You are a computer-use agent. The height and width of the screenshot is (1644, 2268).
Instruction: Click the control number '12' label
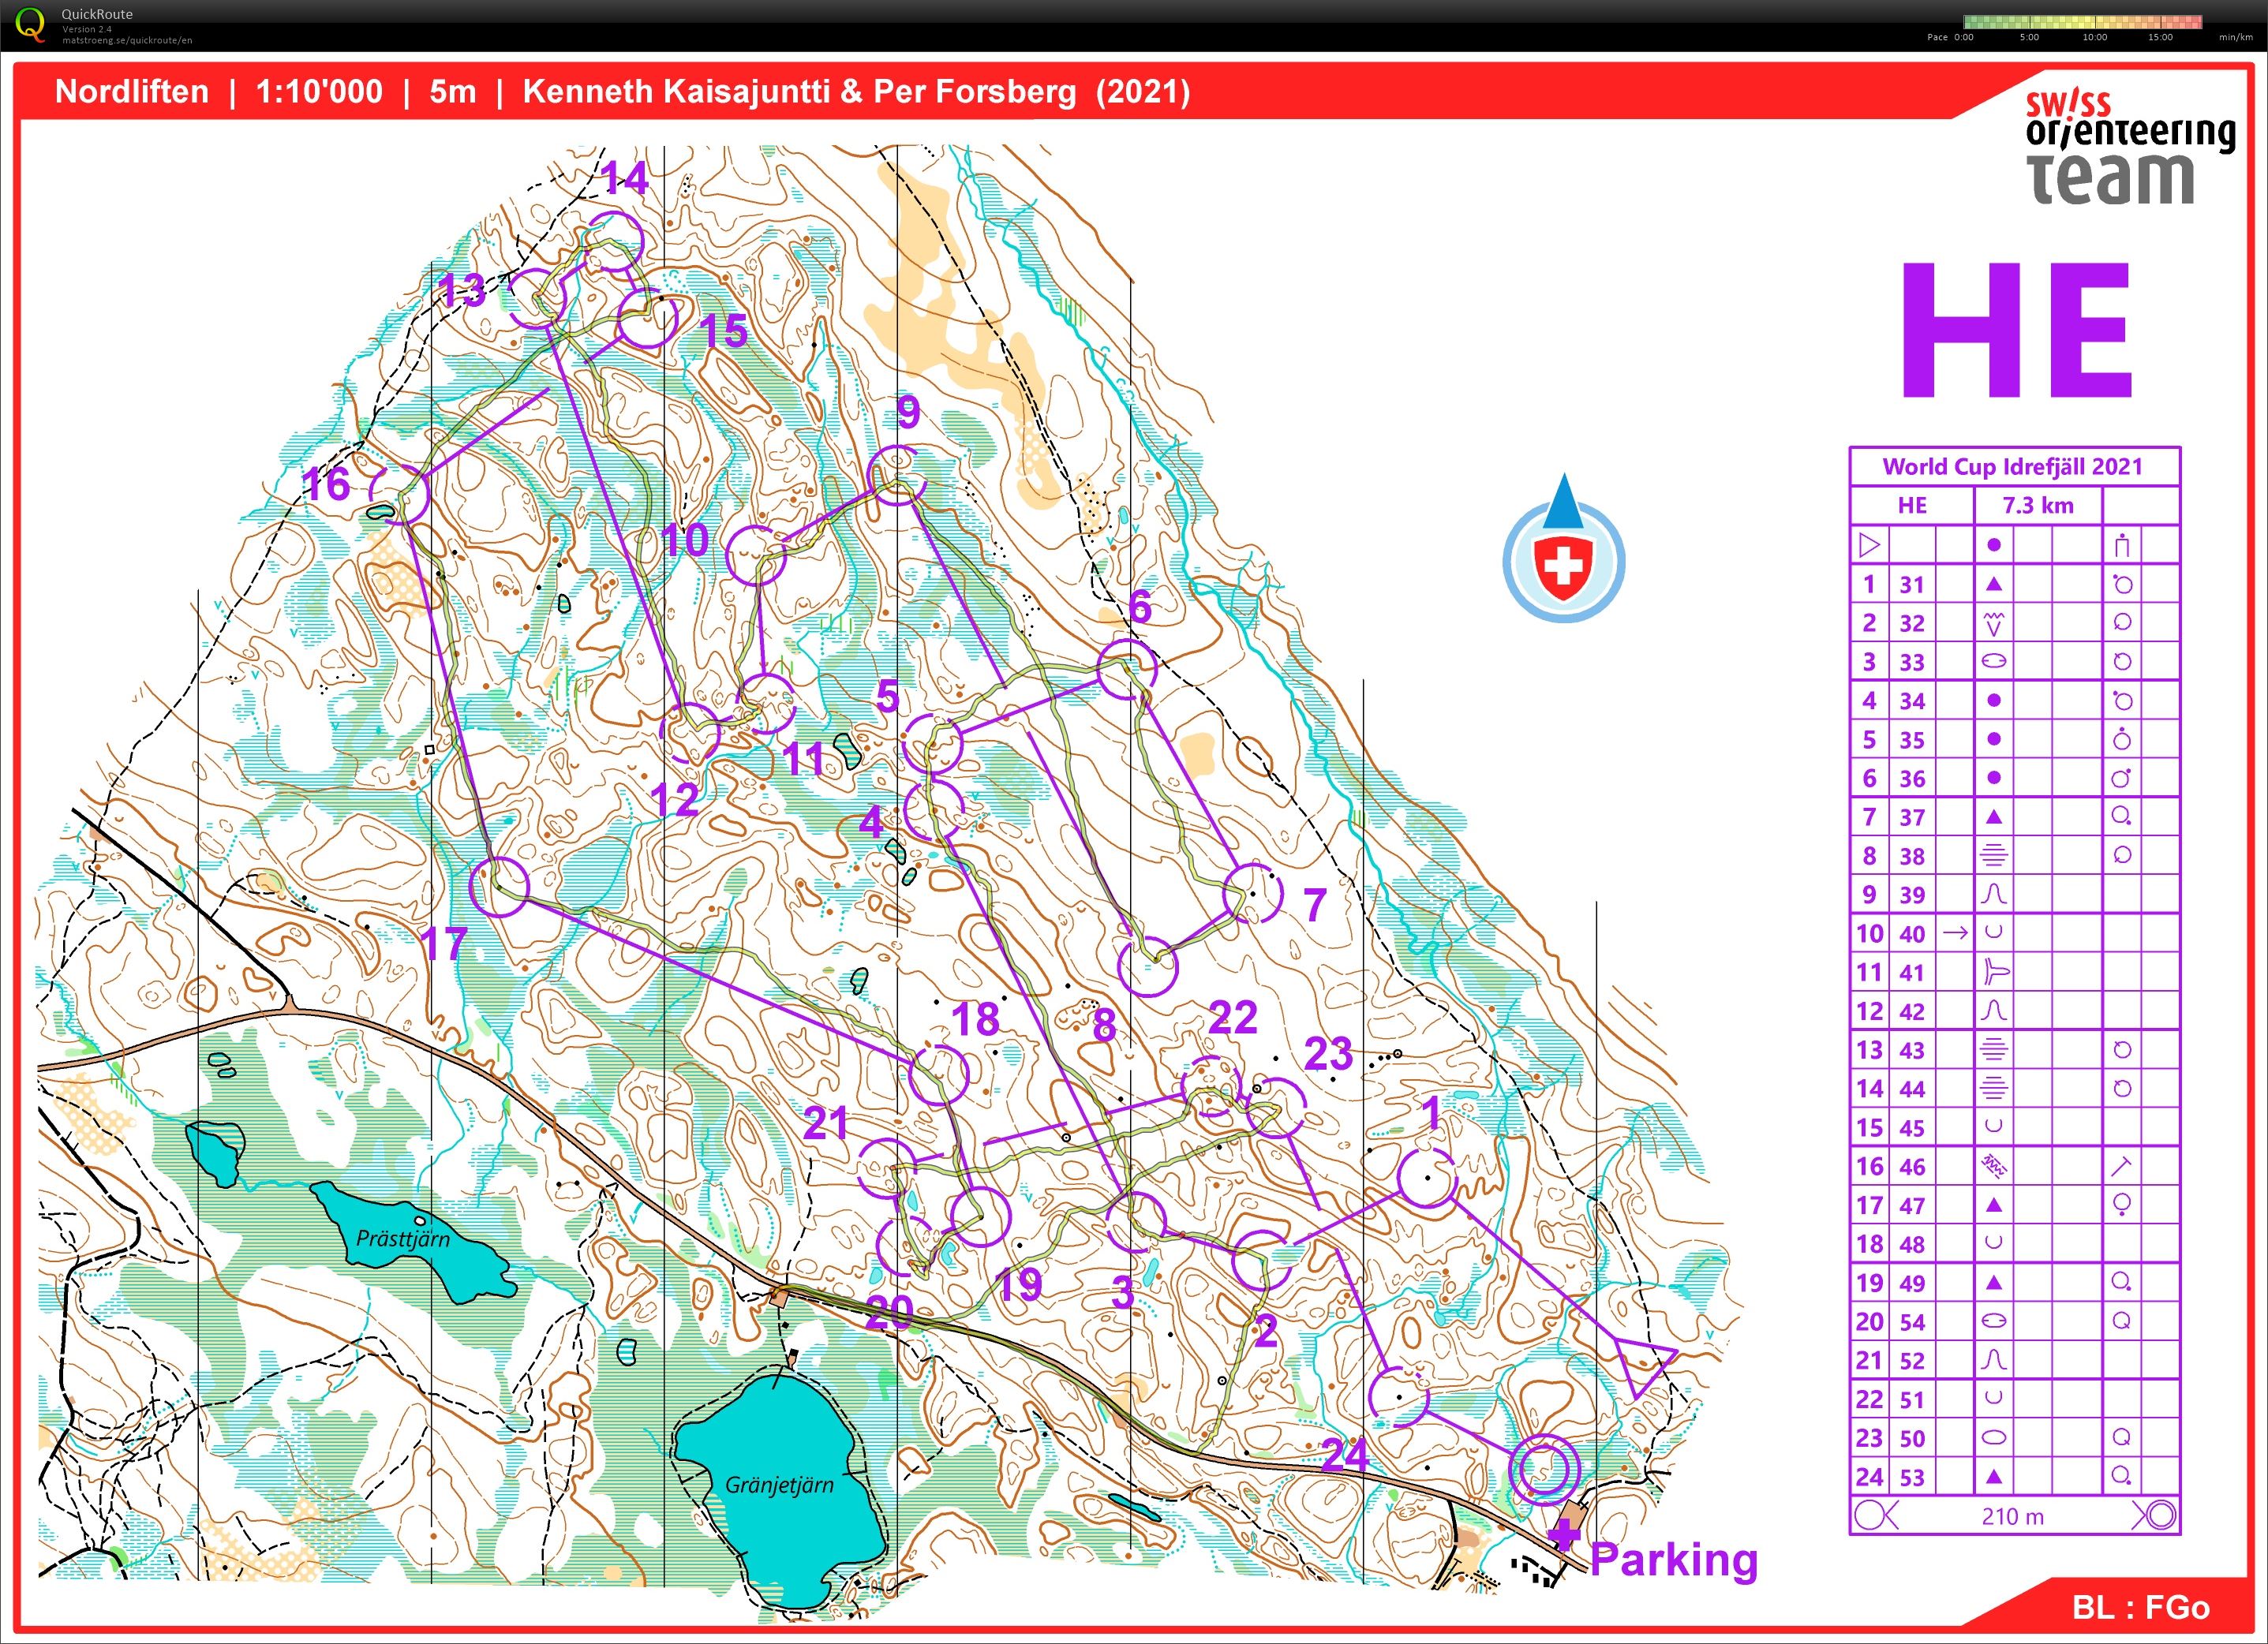674,799
